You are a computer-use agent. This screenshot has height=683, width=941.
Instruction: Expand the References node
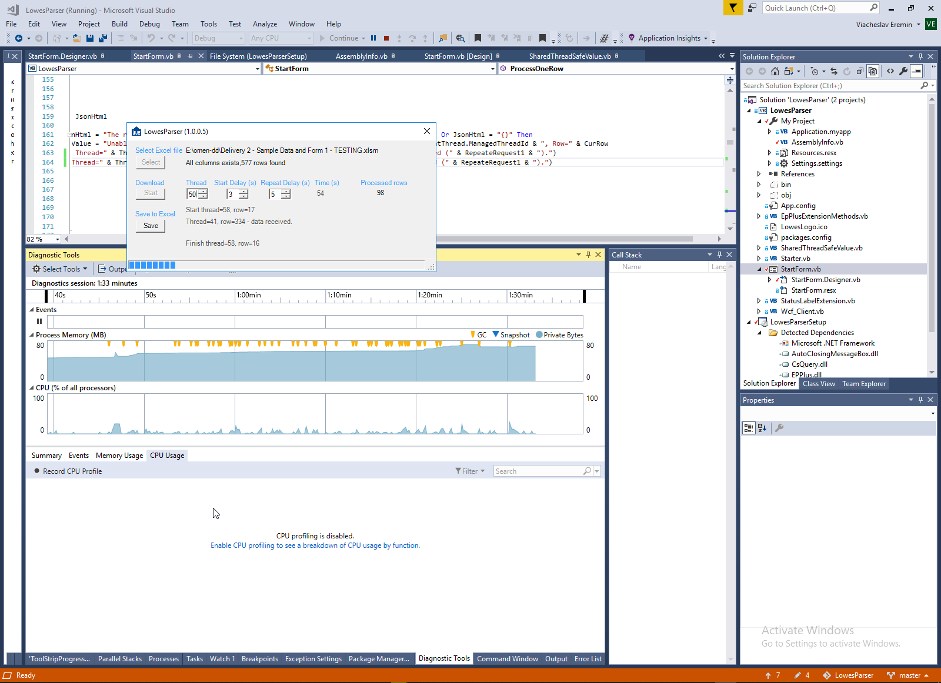pos(759,174)
